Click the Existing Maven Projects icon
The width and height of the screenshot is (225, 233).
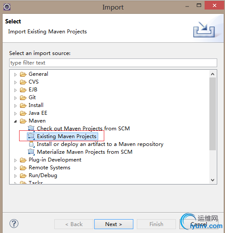(31, 136)
